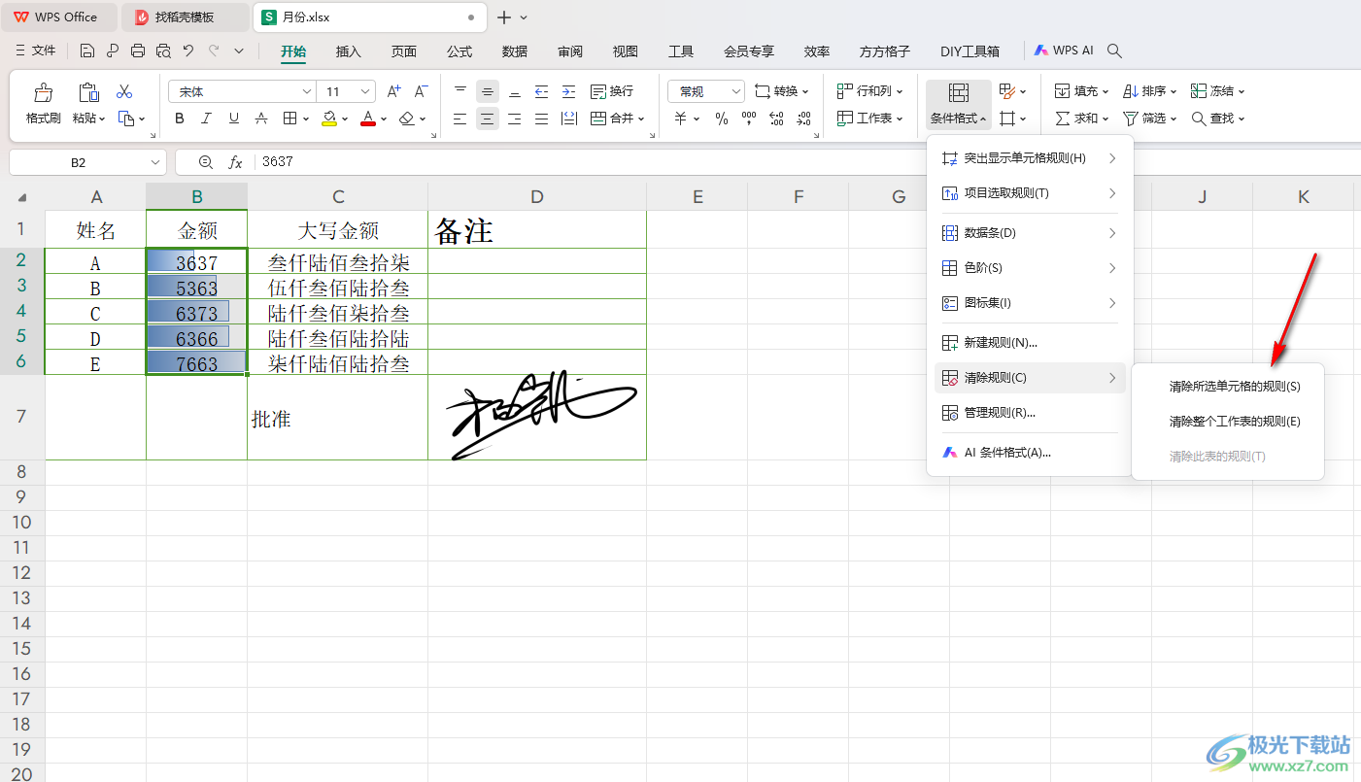Image resolution: width=1361 pixels, height=782 pixels.
Task: Align text to the left
Action: [460, 119]
